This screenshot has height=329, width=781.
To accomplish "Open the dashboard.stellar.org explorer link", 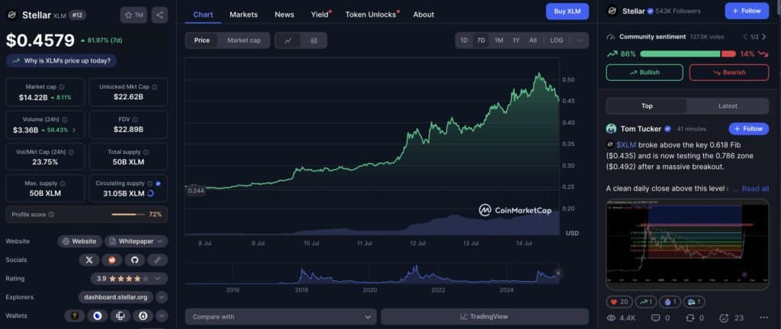I will 116,297.
